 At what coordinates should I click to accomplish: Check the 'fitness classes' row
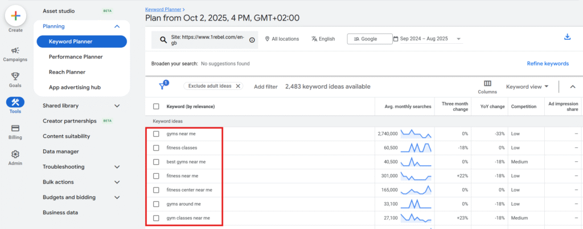pyautogui.click(x=156, y=148)
